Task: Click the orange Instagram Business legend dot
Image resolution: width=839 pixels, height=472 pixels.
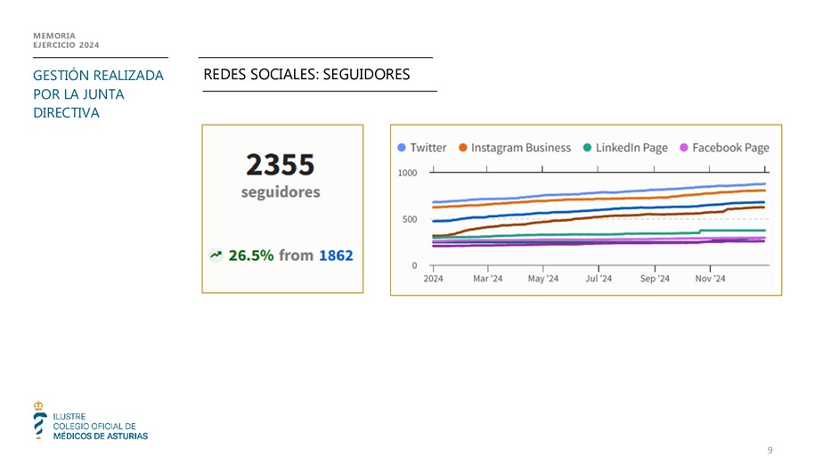Action: 463,148
